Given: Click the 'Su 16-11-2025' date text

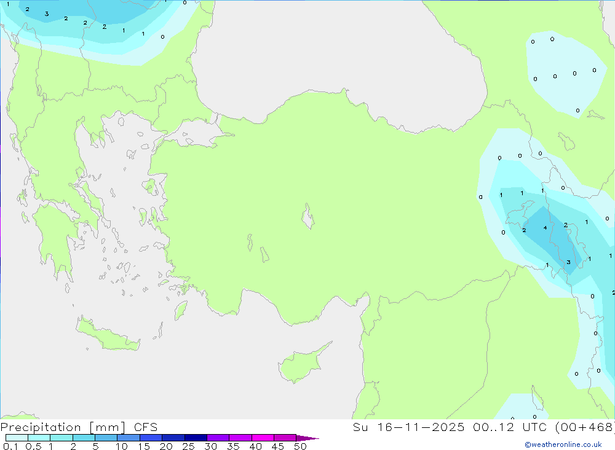Looking at the screenshot, I should 408,427.
